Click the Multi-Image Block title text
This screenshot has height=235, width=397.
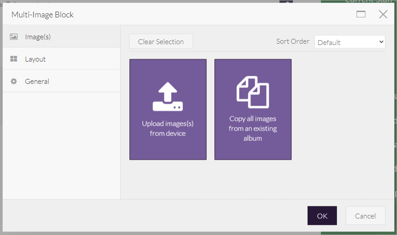pyautogui.click(x=43, y=15)
